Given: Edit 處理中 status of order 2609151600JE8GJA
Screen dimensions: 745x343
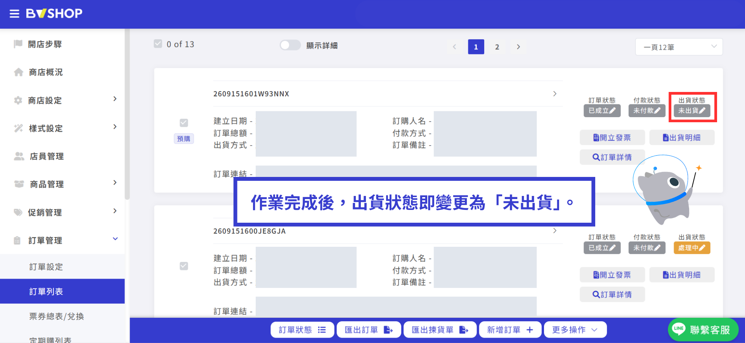Looking at the screenshot, I should (692, 248).
